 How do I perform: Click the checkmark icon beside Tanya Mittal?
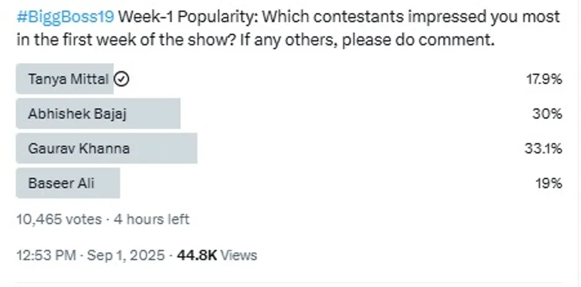[x=122, y=79]
